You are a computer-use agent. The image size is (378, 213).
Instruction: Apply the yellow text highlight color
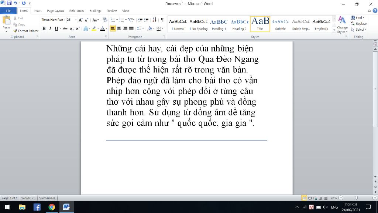(94, 28)
